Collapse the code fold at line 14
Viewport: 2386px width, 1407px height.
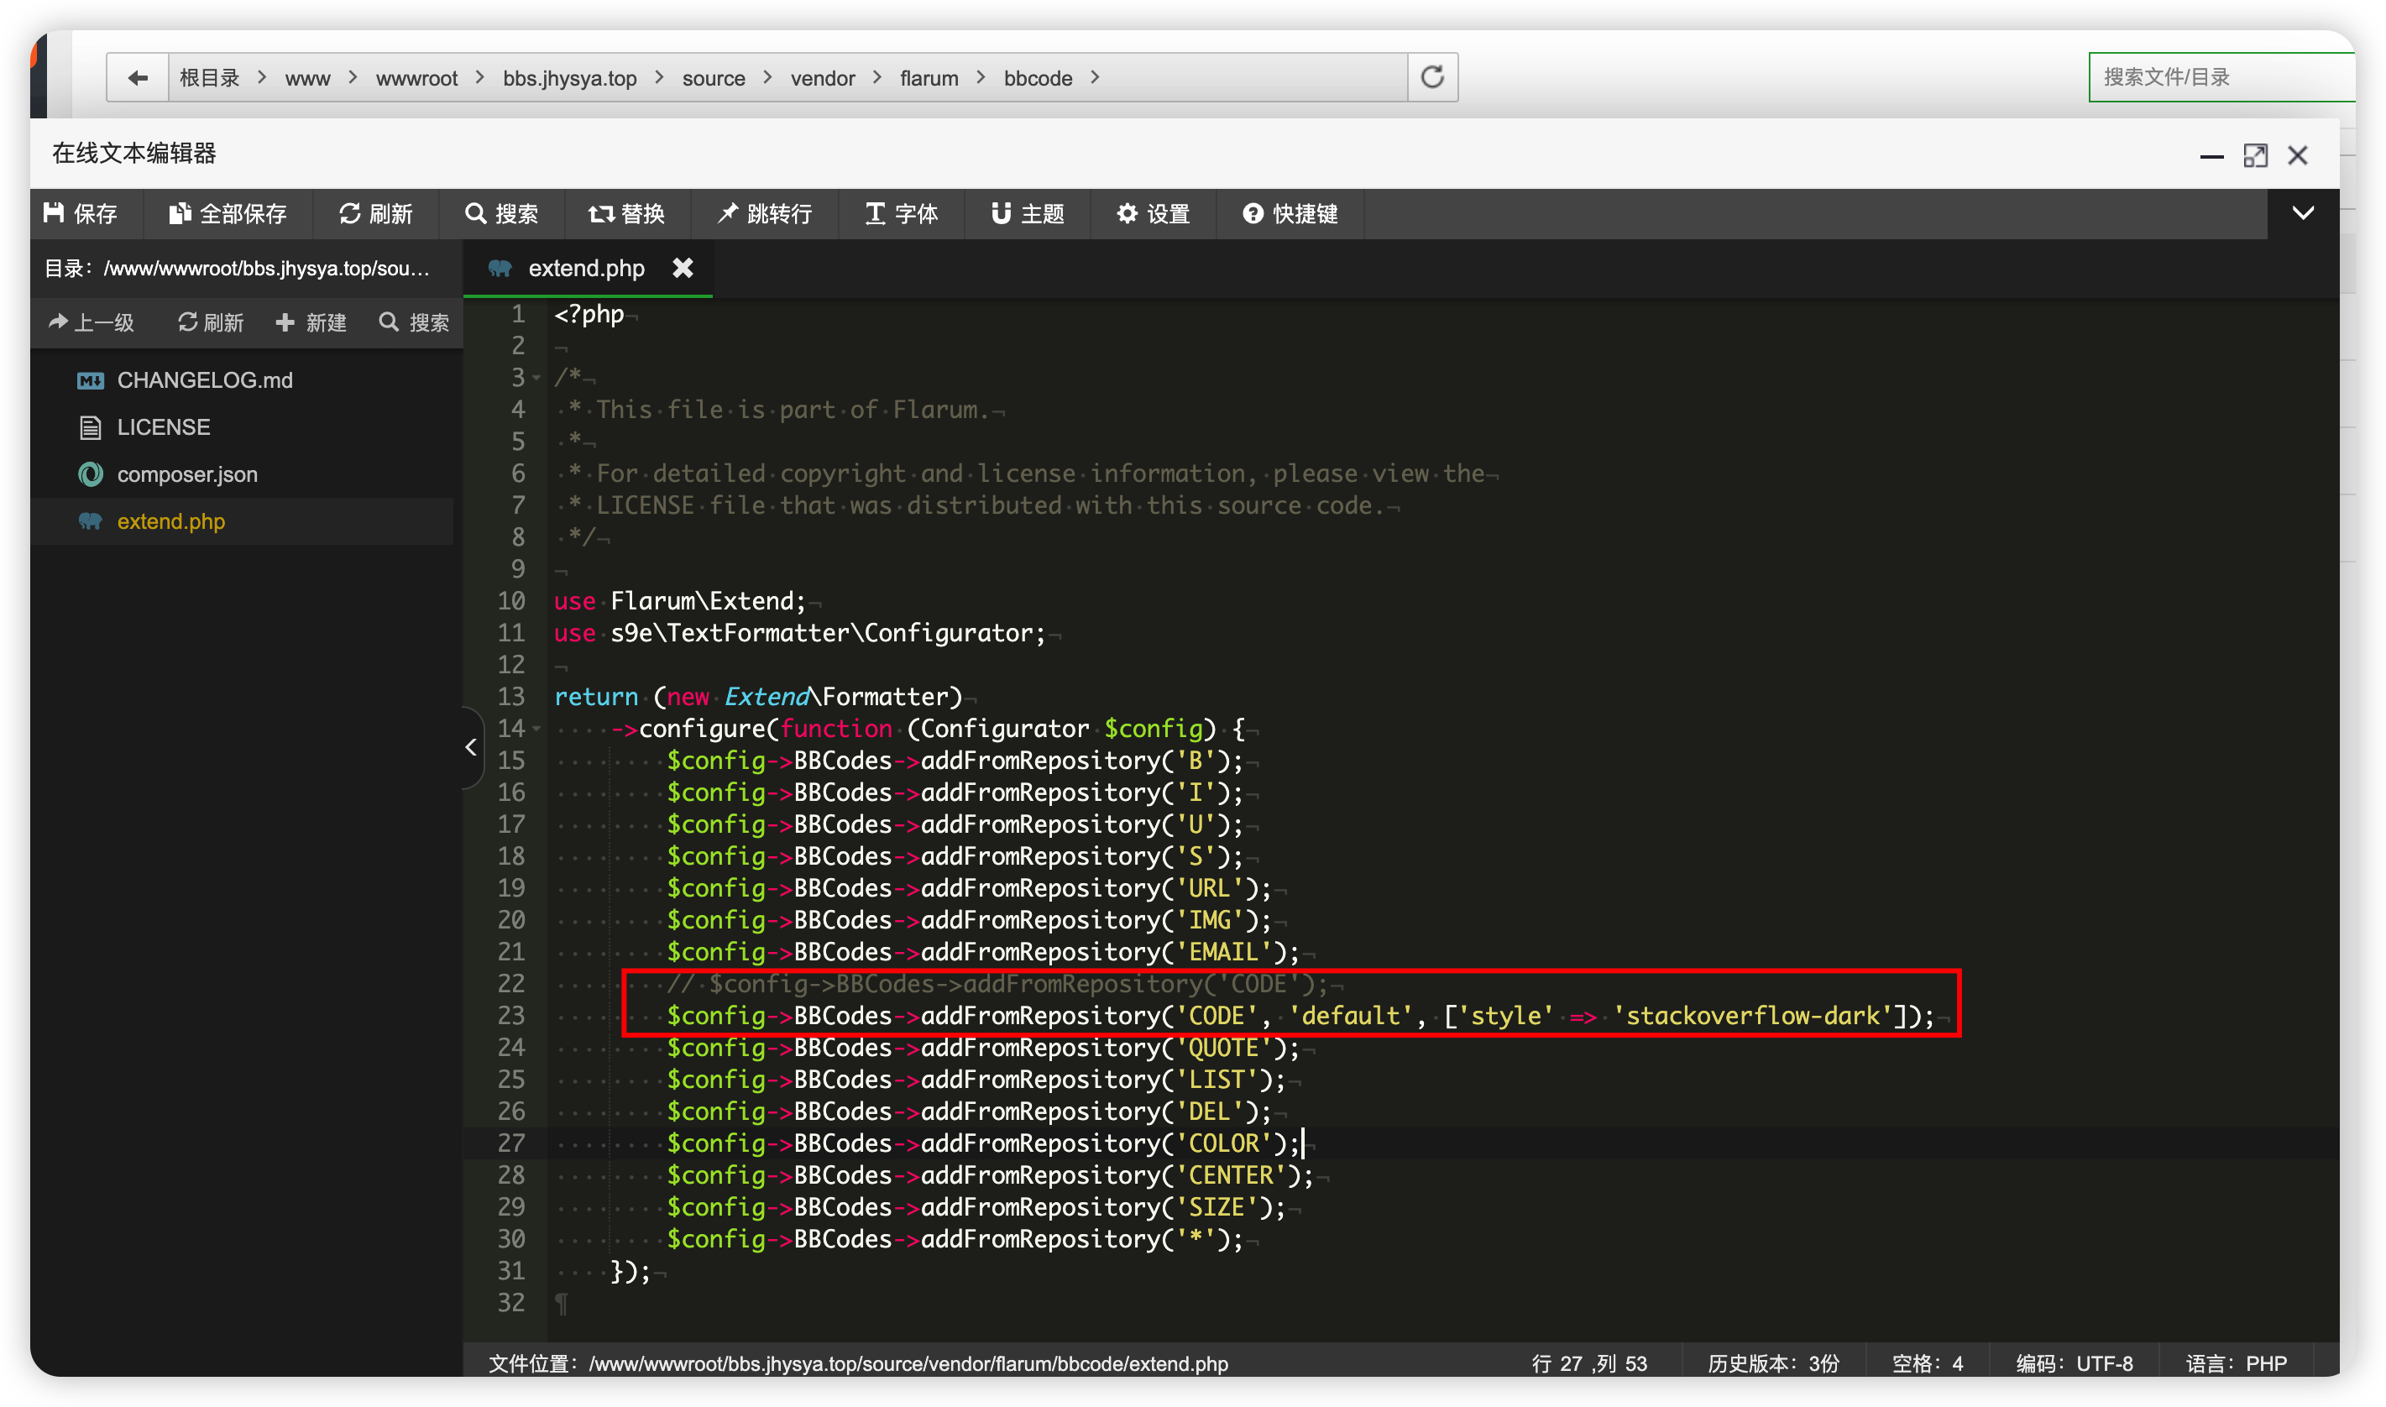(536, 728)
